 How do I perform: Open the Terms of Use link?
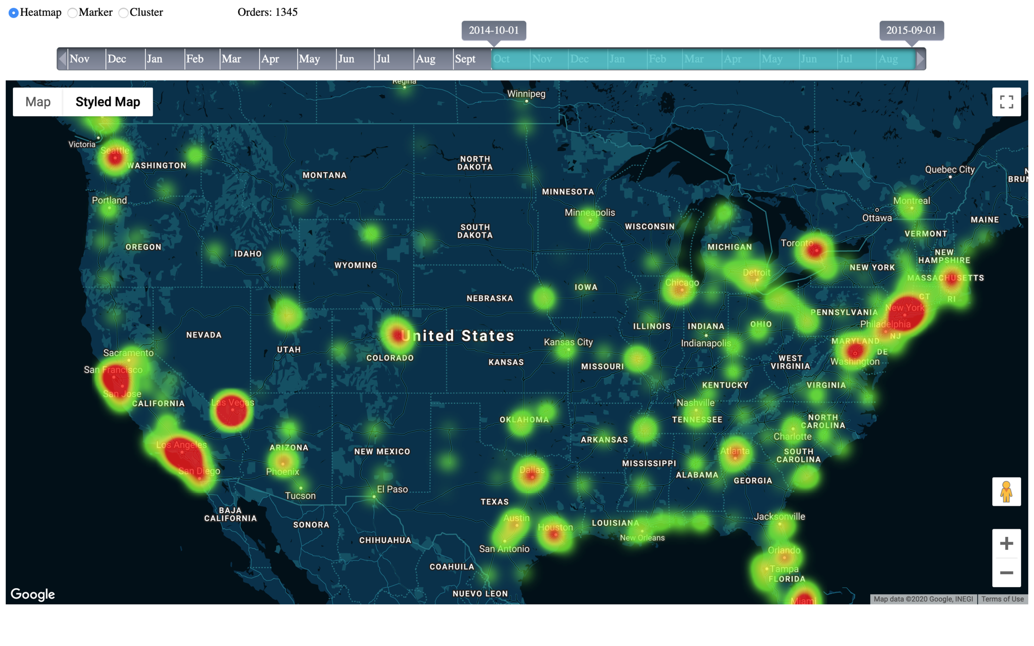(1002, 599)
